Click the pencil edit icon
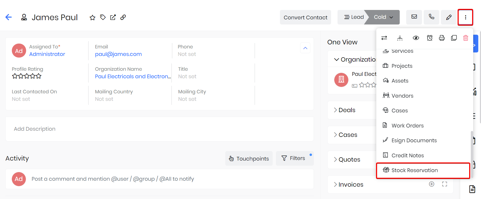Viewport: 481px width, 199px height. tap(449, 17)
